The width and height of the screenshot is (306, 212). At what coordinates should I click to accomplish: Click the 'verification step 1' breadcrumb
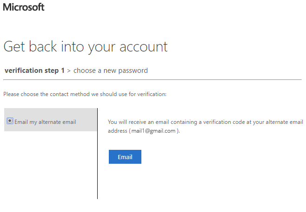[34, 71]
